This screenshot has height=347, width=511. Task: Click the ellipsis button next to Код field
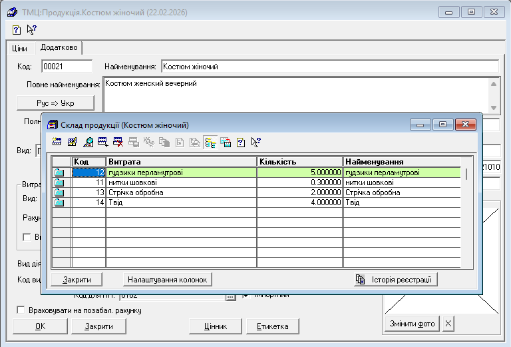(231, 296)
